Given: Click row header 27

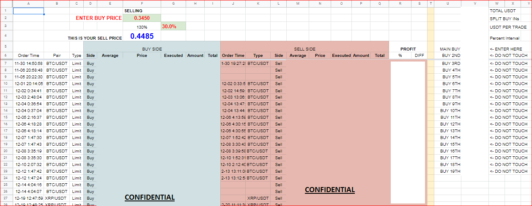Looking at the screenshot, I should pyautogui.click(x=6, y=198).
